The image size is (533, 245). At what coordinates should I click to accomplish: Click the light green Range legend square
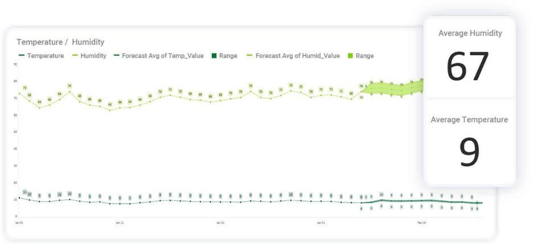351,56
